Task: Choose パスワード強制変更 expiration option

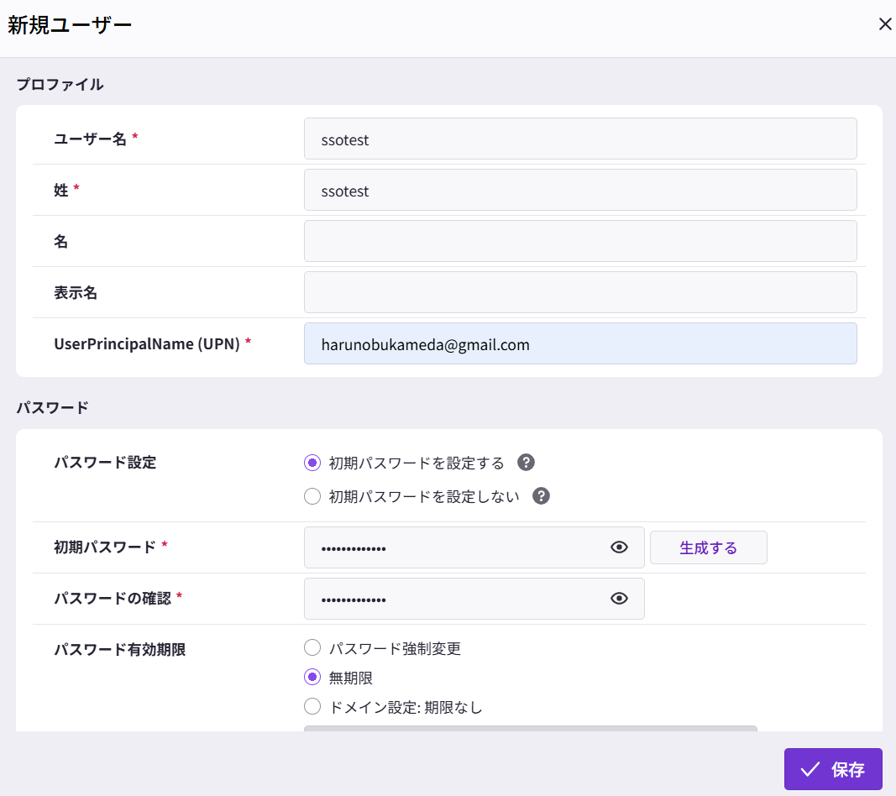Action: click(312, 648)
